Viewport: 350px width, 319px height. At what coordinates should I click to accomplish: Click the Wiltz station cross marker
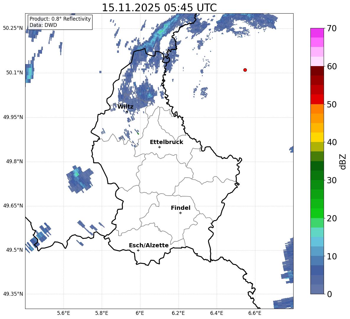point(127,112)
